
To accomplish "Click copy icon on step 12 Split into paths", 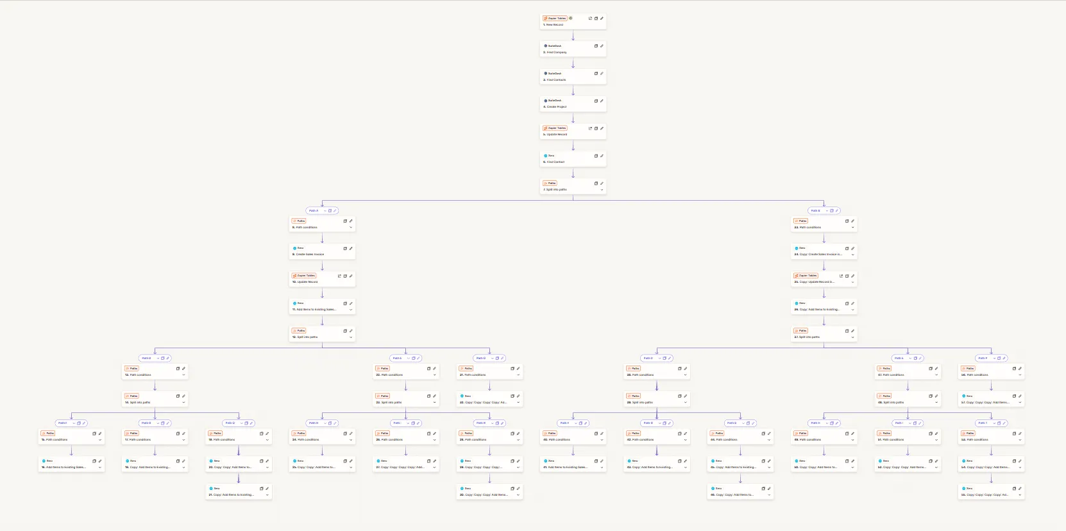I will tap(345, 331).
